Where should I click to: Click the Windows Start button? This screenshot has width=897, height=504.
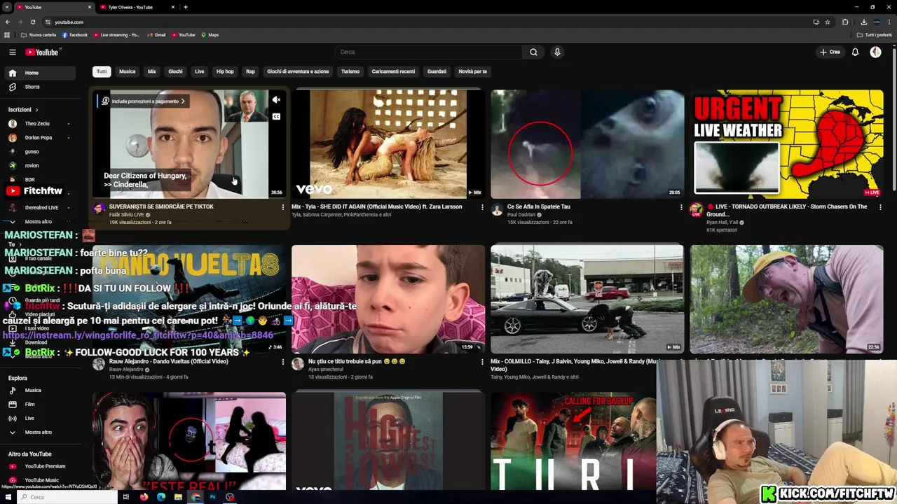click(x=8, y=497)
